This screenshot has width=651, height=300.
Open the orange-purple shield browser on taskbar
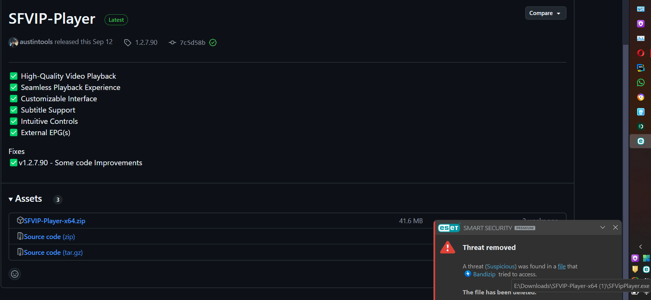click(641, 97)
